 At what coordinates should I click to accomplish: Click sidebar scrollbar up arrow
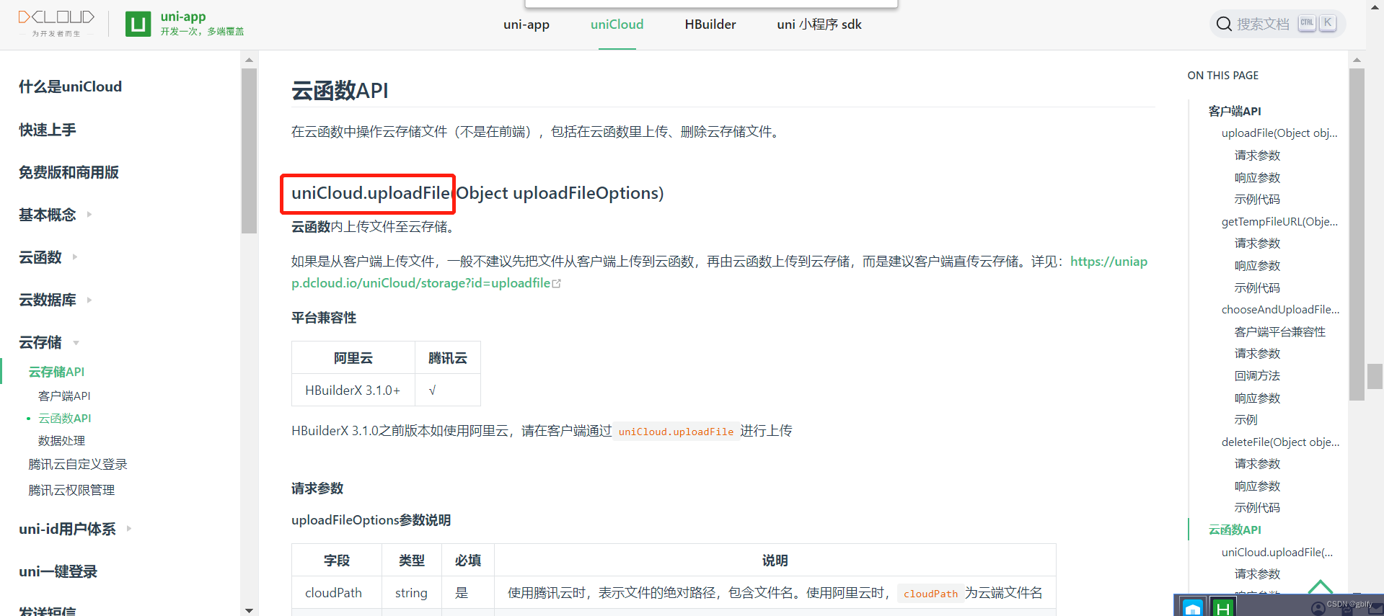[x=249, y=60]
